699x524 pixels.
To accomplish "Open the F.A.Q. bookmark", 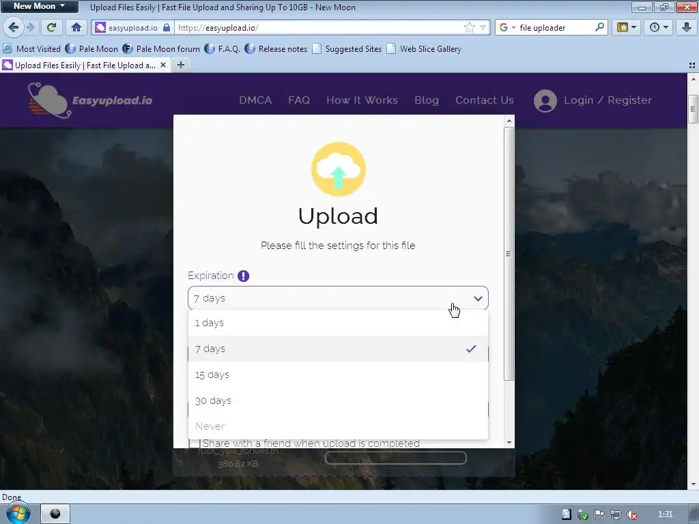I will [x=223, y=49].
